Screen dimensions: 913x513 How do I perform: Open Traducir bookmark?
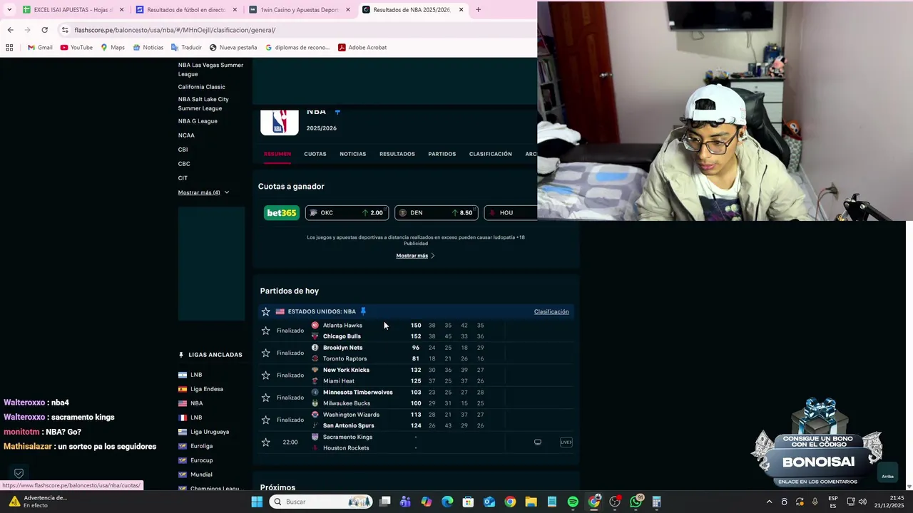186,48
